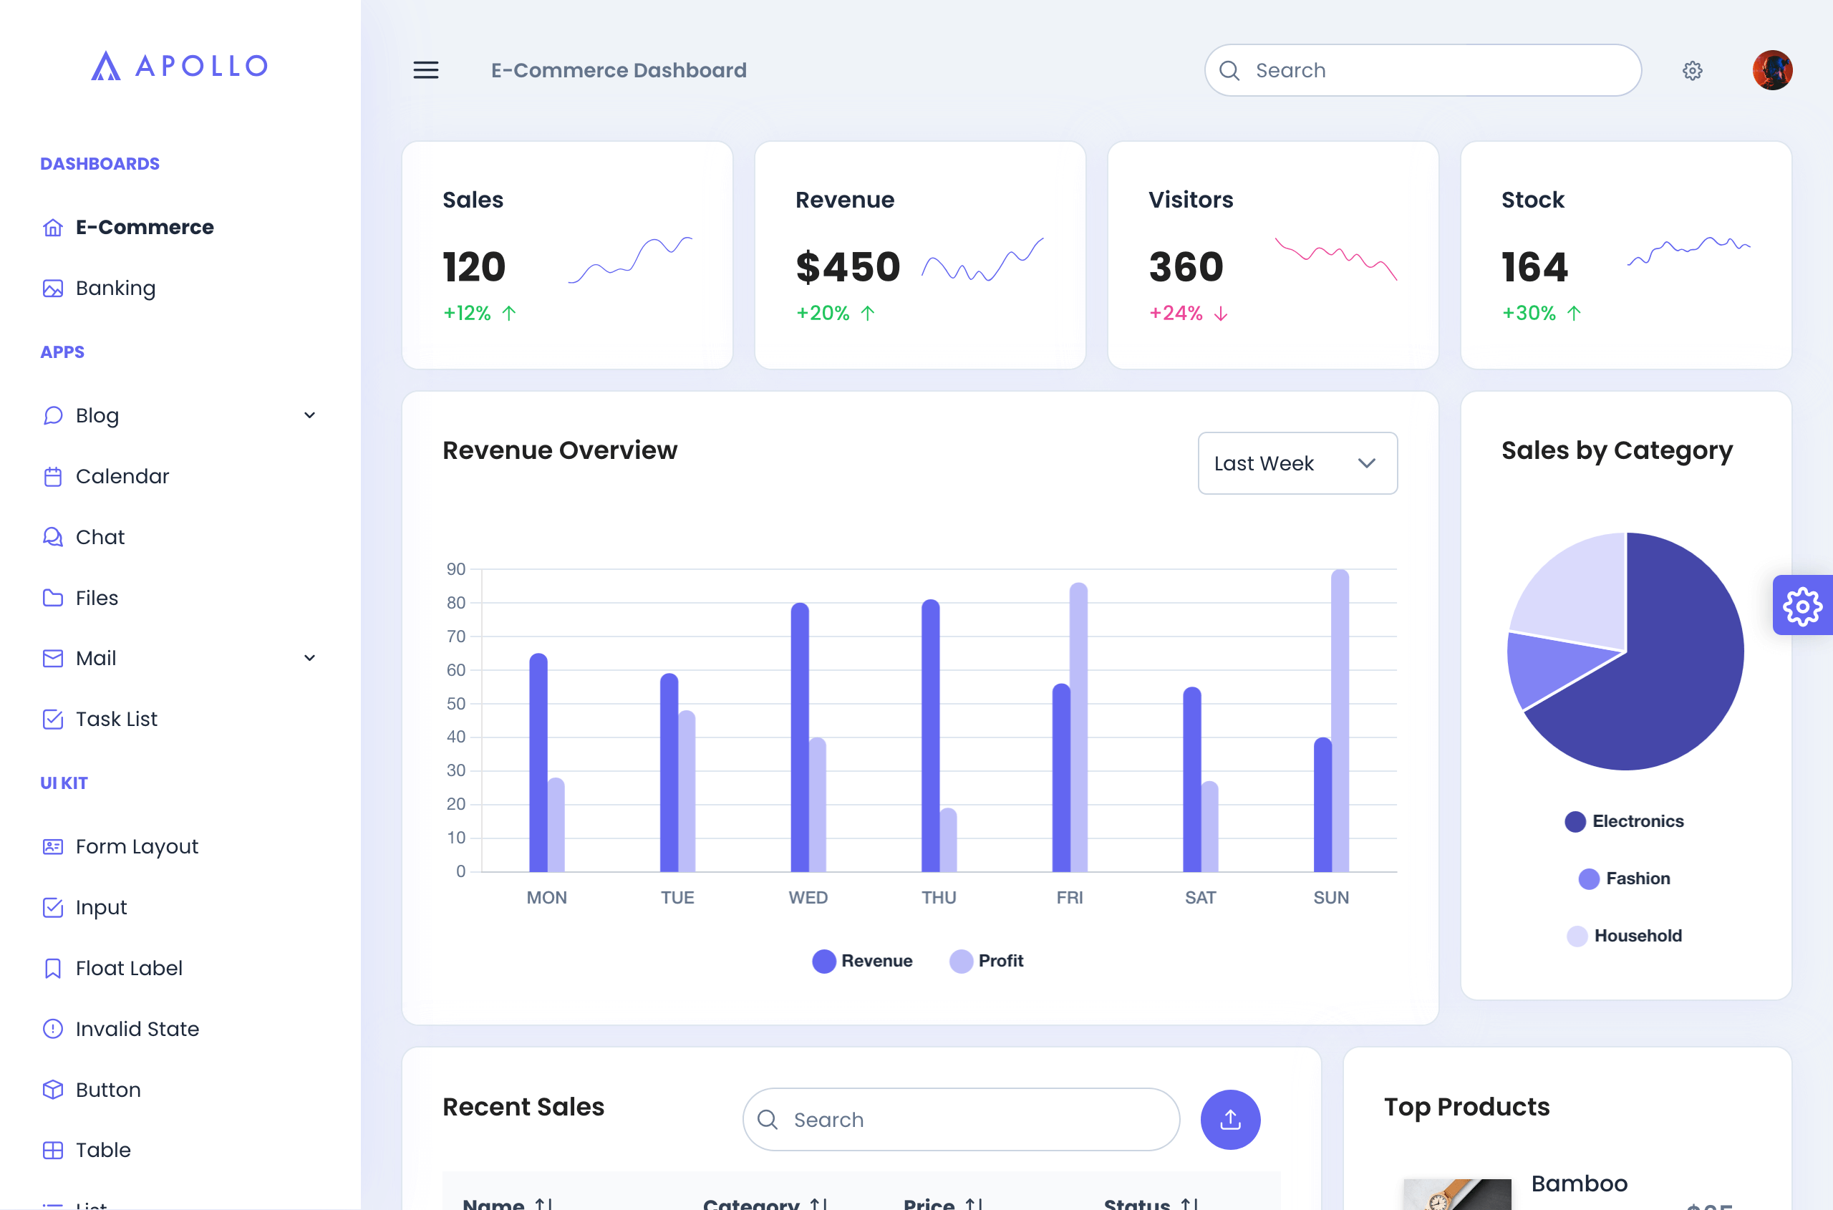The width and height of the screenshot is (1833, 1210).
Task: Click the user avatar picture
Action: (1771, 70)
